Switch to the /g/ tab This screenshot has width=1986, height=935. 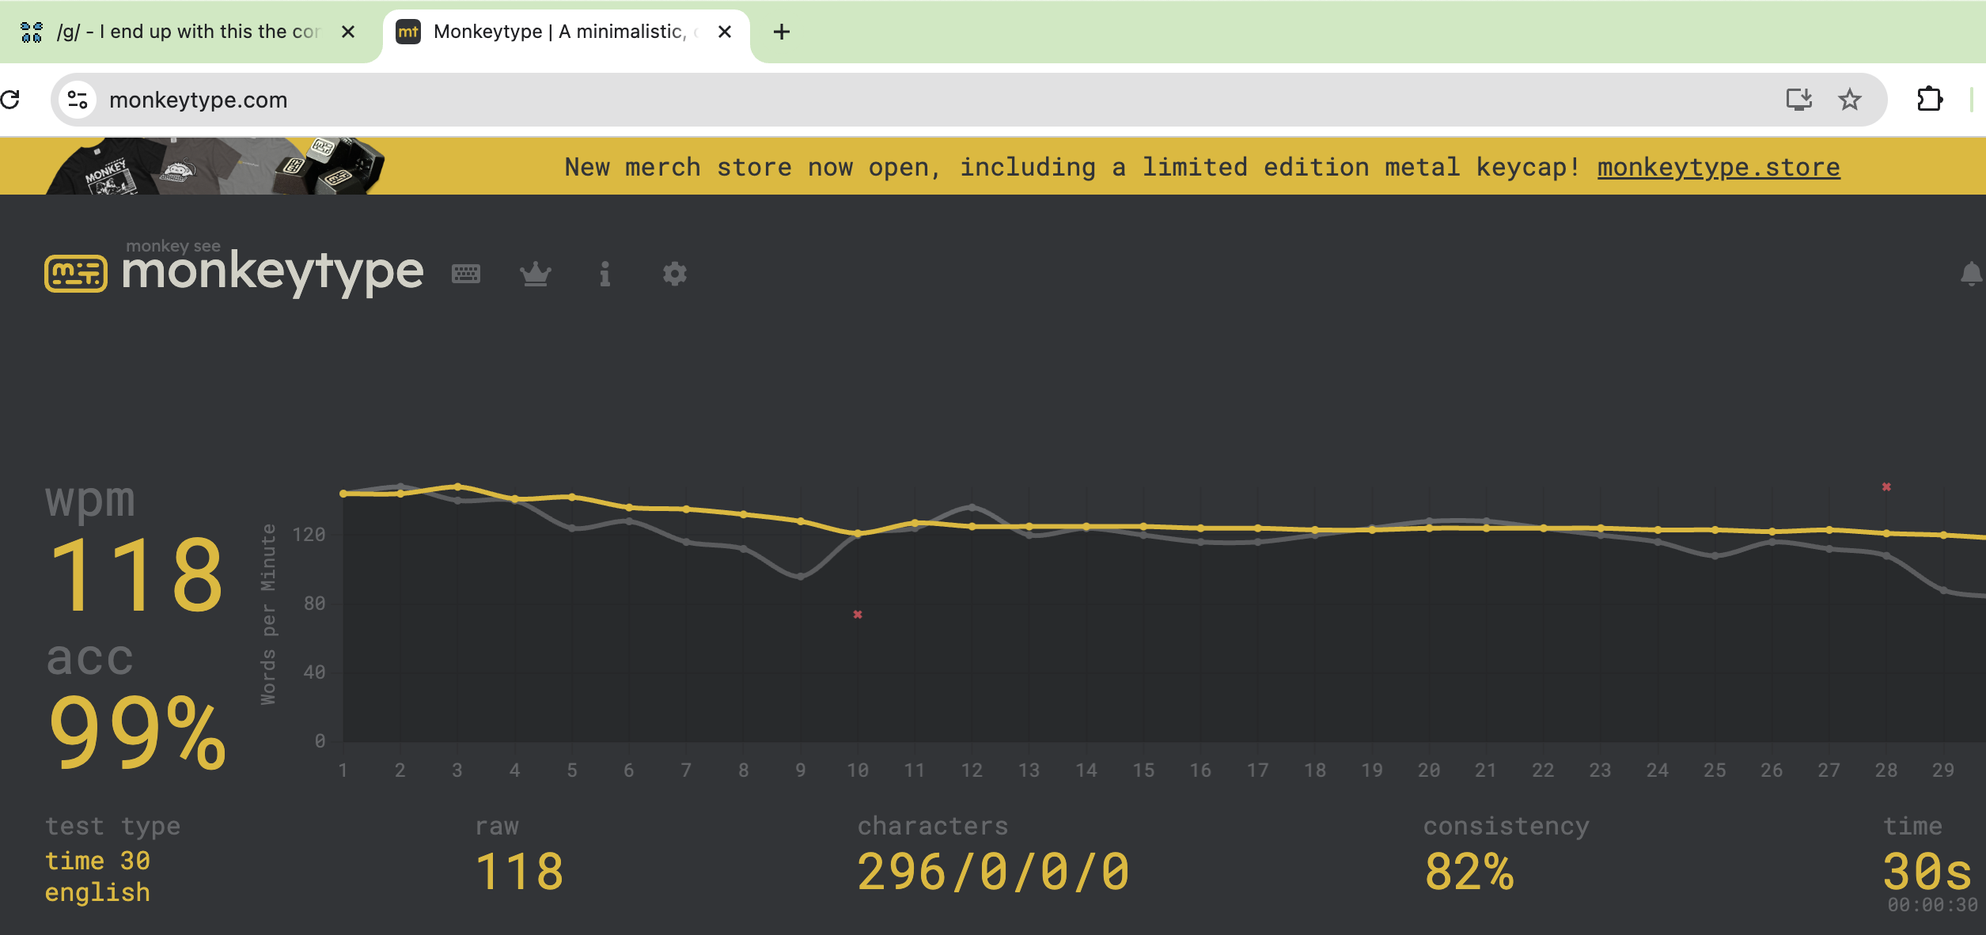click(x=188, y=32)
